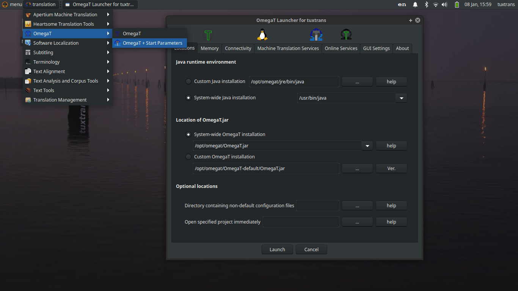Click the blue T logo in the launcher header

(x=316, y=35)
